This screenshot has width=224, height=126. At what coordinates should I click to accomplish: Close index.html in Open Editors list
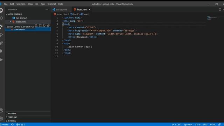coord(10,22)
